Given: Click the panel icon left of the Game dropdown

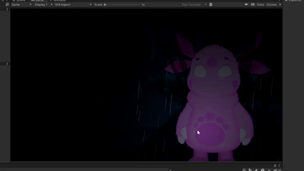Looking at the screenshot, I should coord(7,4).
